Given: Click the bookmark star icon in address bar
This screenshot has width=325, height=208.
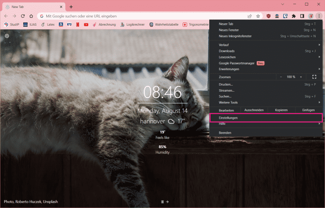Looking at the screenshot, I should [258, 16].
